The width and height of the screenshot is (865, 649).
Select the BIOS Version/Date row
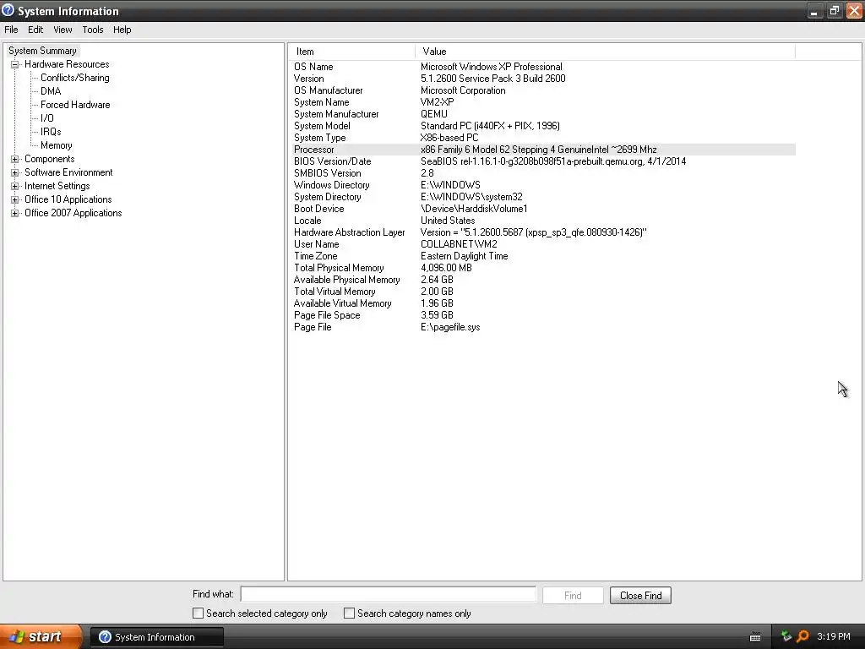coord(543,161)
